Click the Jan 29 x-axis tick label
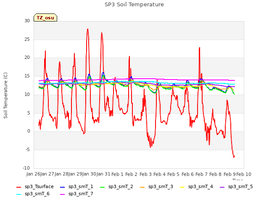Image resolution: width=269 pixels, height=202 pixels. pos(75,174)
